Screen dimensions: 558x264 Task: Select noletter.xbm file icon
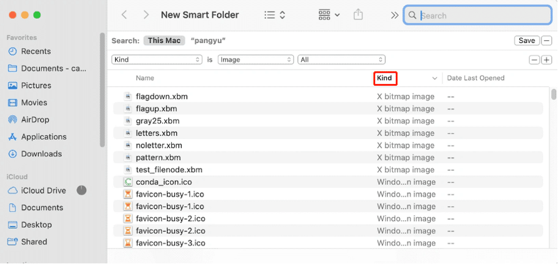pos(127,145)
